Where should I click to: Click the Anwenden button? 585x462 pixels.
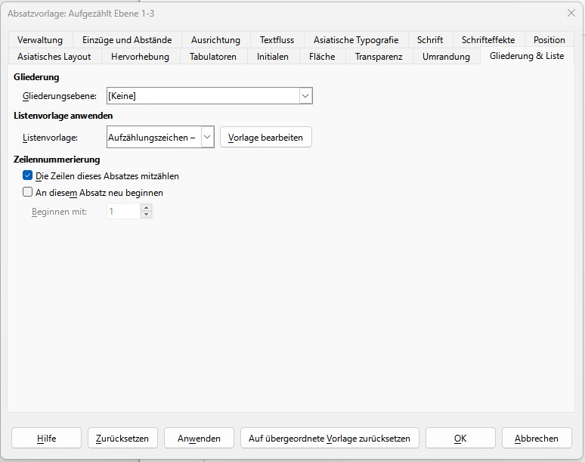tap(199, 438)
